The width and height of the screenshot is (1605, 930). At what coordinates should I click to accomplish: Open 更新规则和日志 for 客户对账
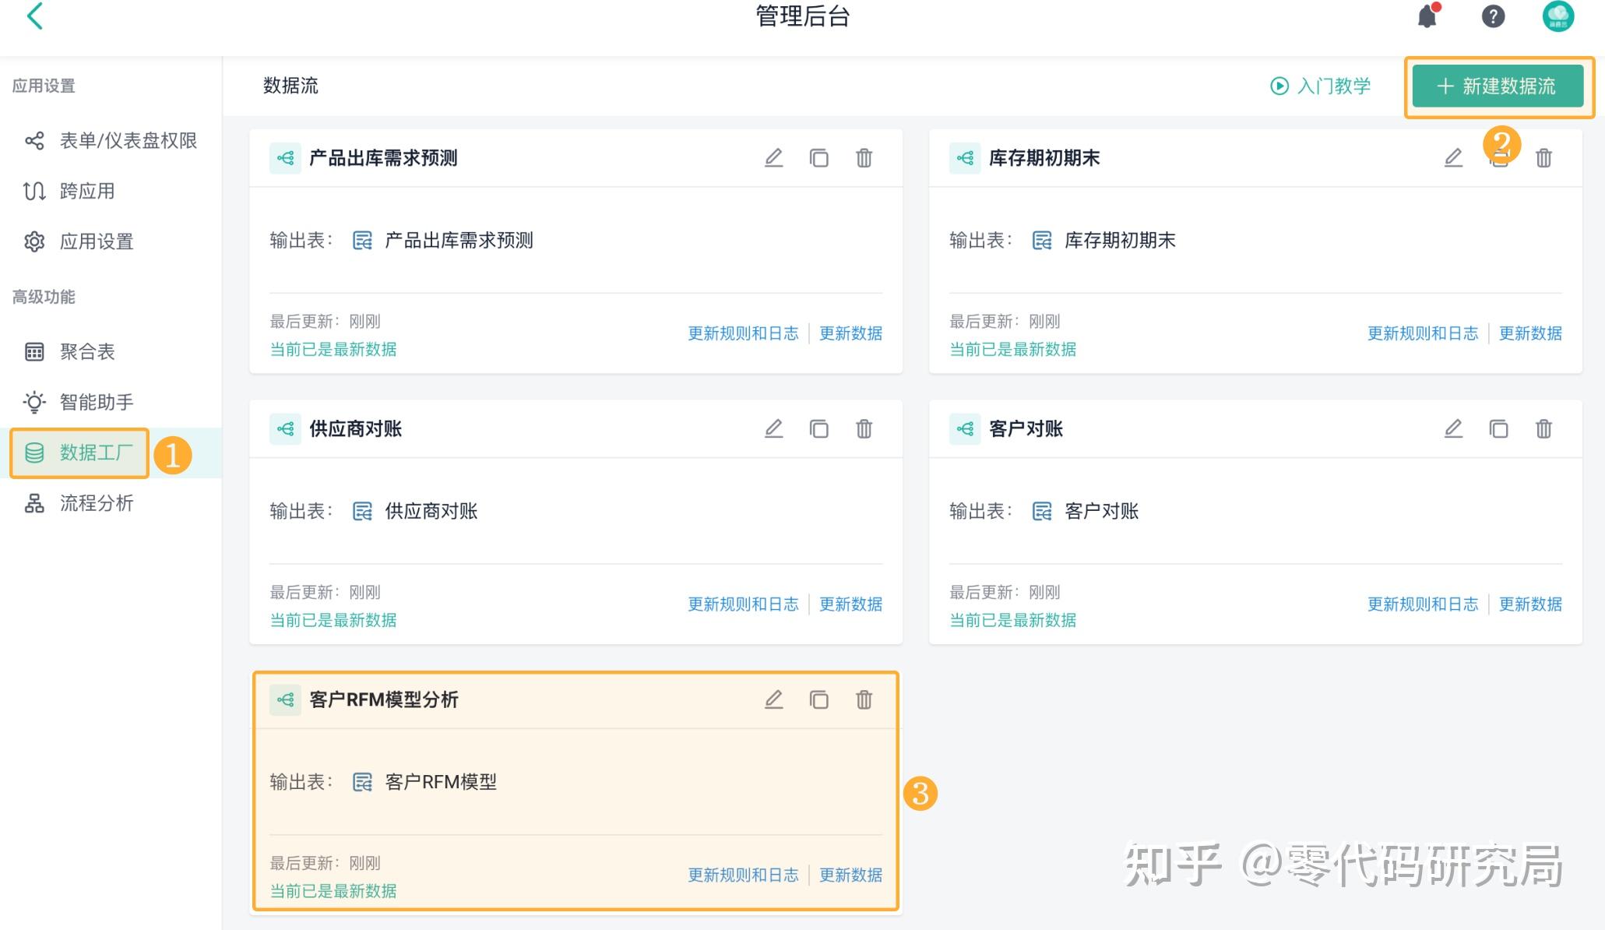(1423, 604)
